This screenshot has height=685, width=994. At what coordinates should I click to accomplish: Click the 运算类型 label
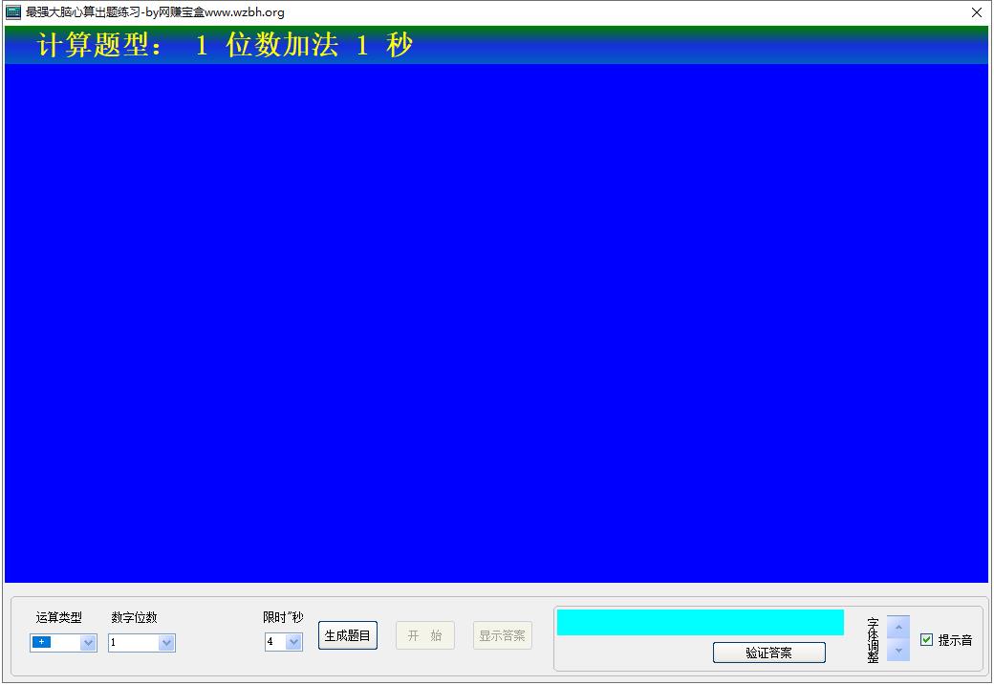coord(59,617)
